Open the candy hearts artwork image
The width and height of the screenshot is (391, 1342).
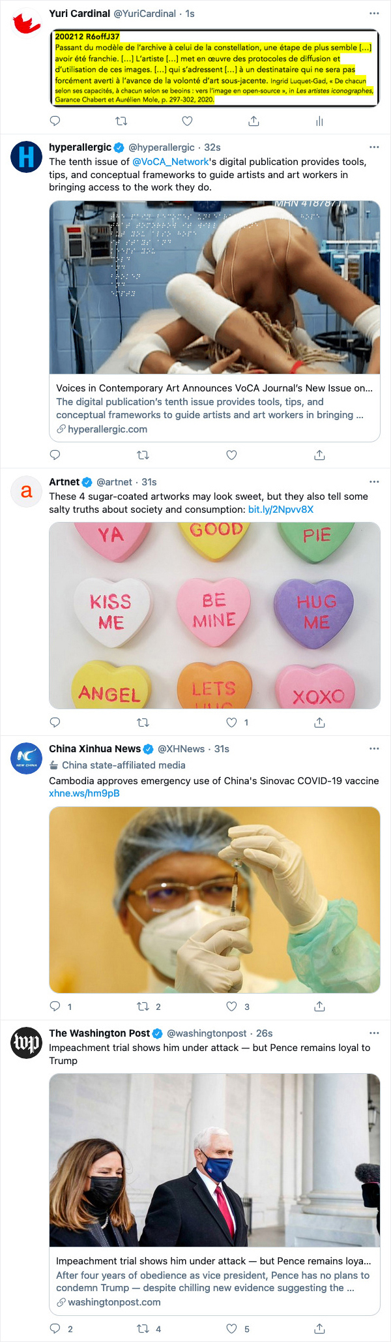point(214,615)
